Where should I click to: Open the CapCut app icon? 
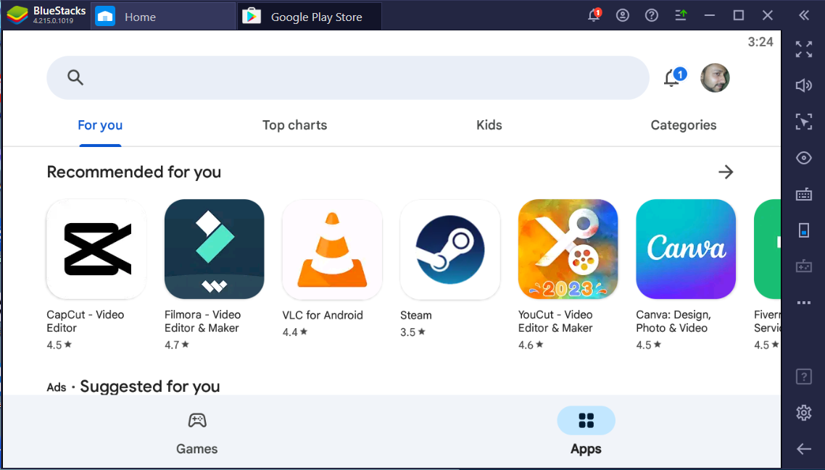click(x=96, y=248)
